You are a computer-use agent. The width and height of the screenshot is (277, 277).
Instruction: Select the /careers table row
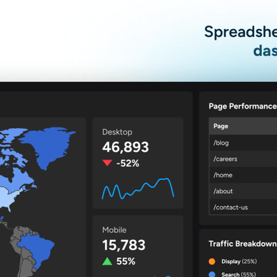point(243,159)
